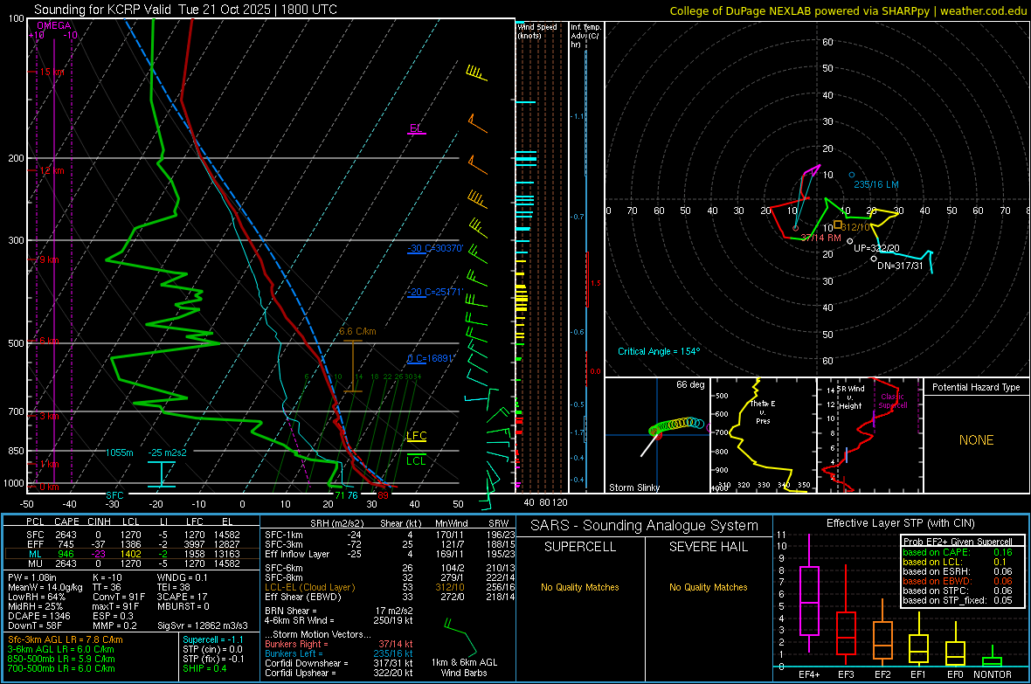Click the 850-500mb LR = 5.9 C/km line
The image size is (1031, 684).
click(x=61, y=659)
